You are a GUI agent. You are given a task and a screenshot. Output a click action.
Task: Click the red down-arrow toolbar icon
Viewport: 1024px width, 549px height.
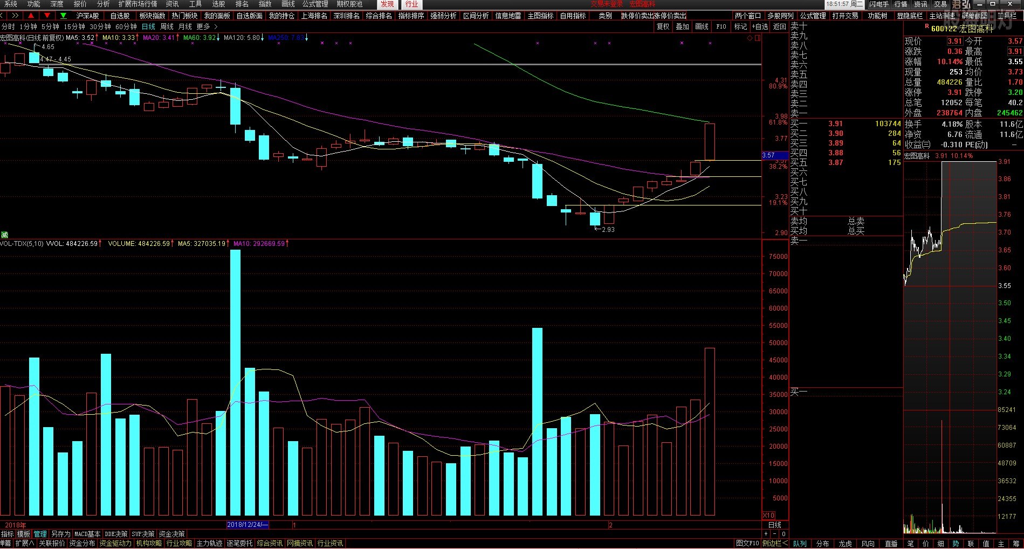tap(47, 16)
